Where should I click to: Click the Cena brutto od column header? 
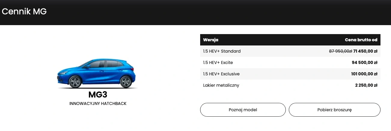pyautogui.click(x=361, y=40)
